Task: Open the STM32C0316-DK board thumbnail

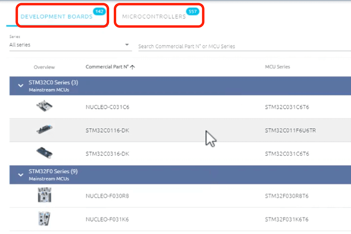Action: (44, 152)
